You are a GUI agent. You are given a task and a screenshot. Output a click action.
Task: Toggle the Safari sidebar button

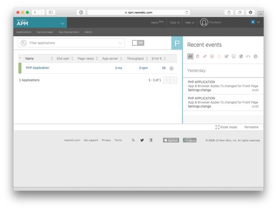(51, 12)
